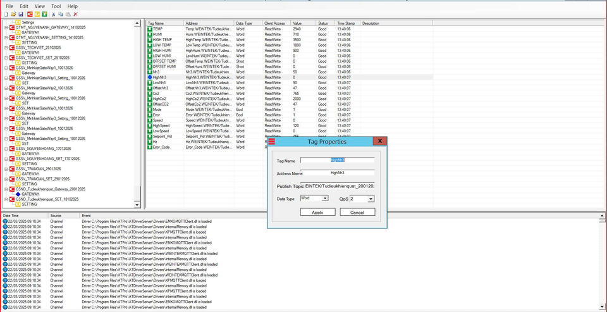Click the red X Delete toolbar icon
Viewport: 607px width, 312px height.
coord(76,14)
